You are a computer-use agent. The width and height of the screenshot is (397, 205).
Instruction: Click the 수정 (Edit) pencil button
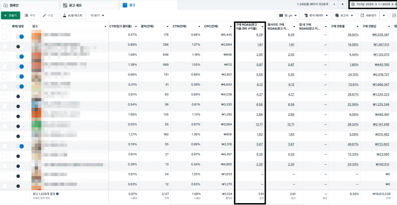tap(48, 15)
